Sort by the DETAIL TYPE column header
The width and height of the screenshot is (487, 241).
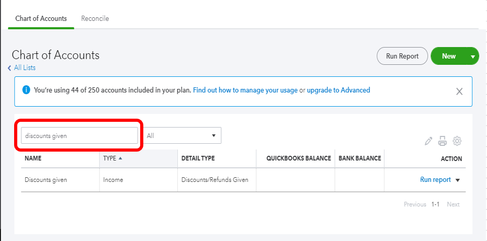tap(198, 158)
